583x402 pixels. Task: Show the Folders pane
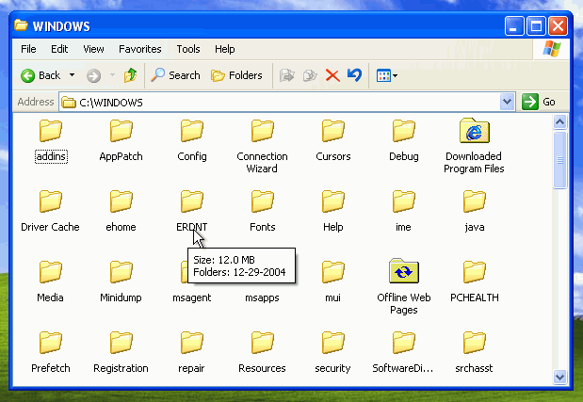click(x=236, y=75)
